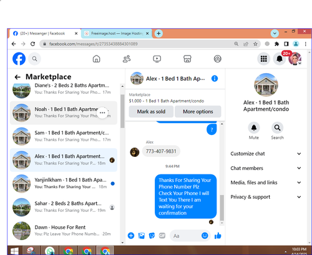Viewport: 312px width, 255px height.
Task: Open Alex 1 Bed 1 Bath conversation
Action: point(64,160)
